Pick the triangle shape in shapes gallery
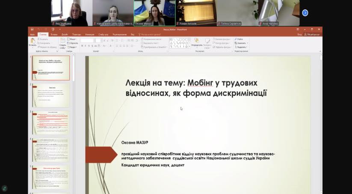The image size is (352, 194). [171, 43]
